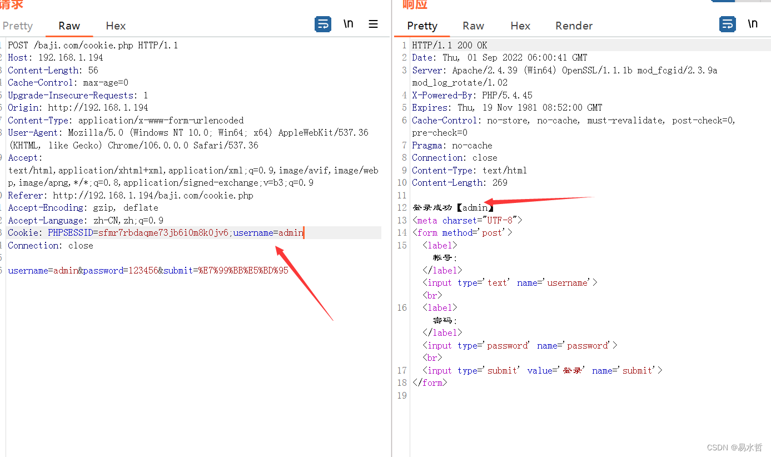The width and height of the screenshot is (771, 457).
Task: Click the username=admin&password POST body line
Action: [x=148, y=270]
